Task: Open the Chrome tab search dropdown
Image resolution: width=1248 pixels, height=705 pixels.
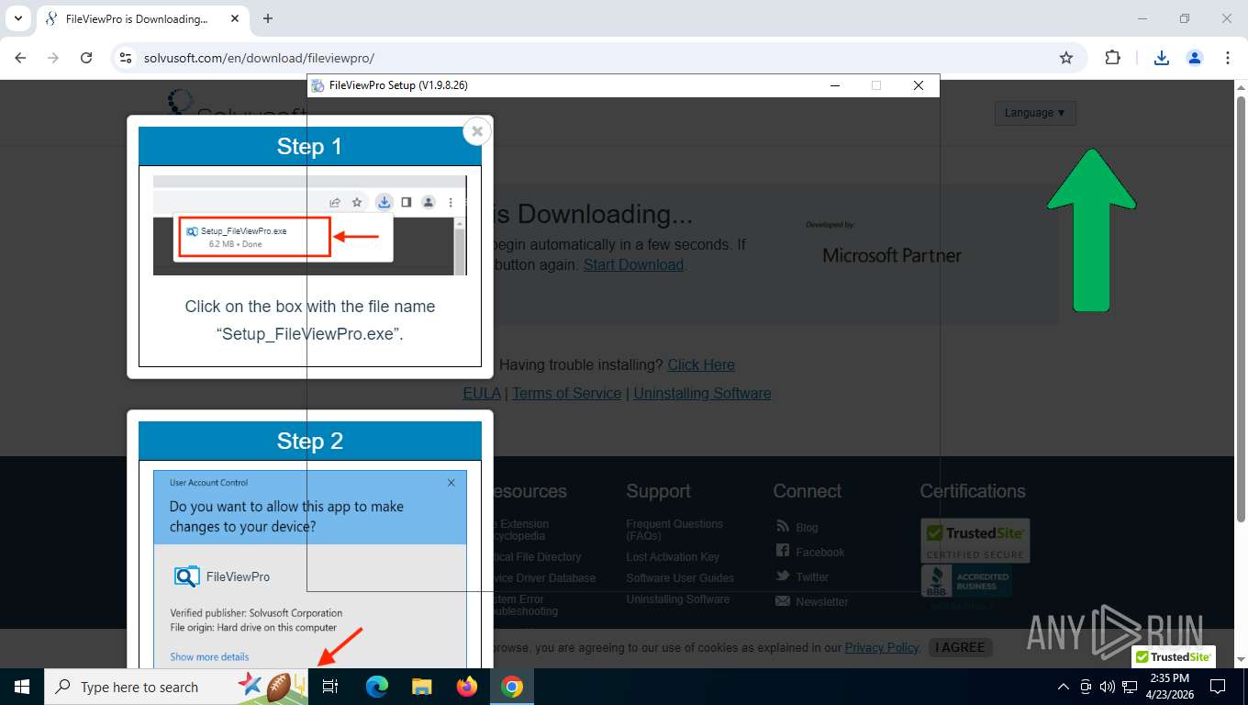Action: point(17,18)
